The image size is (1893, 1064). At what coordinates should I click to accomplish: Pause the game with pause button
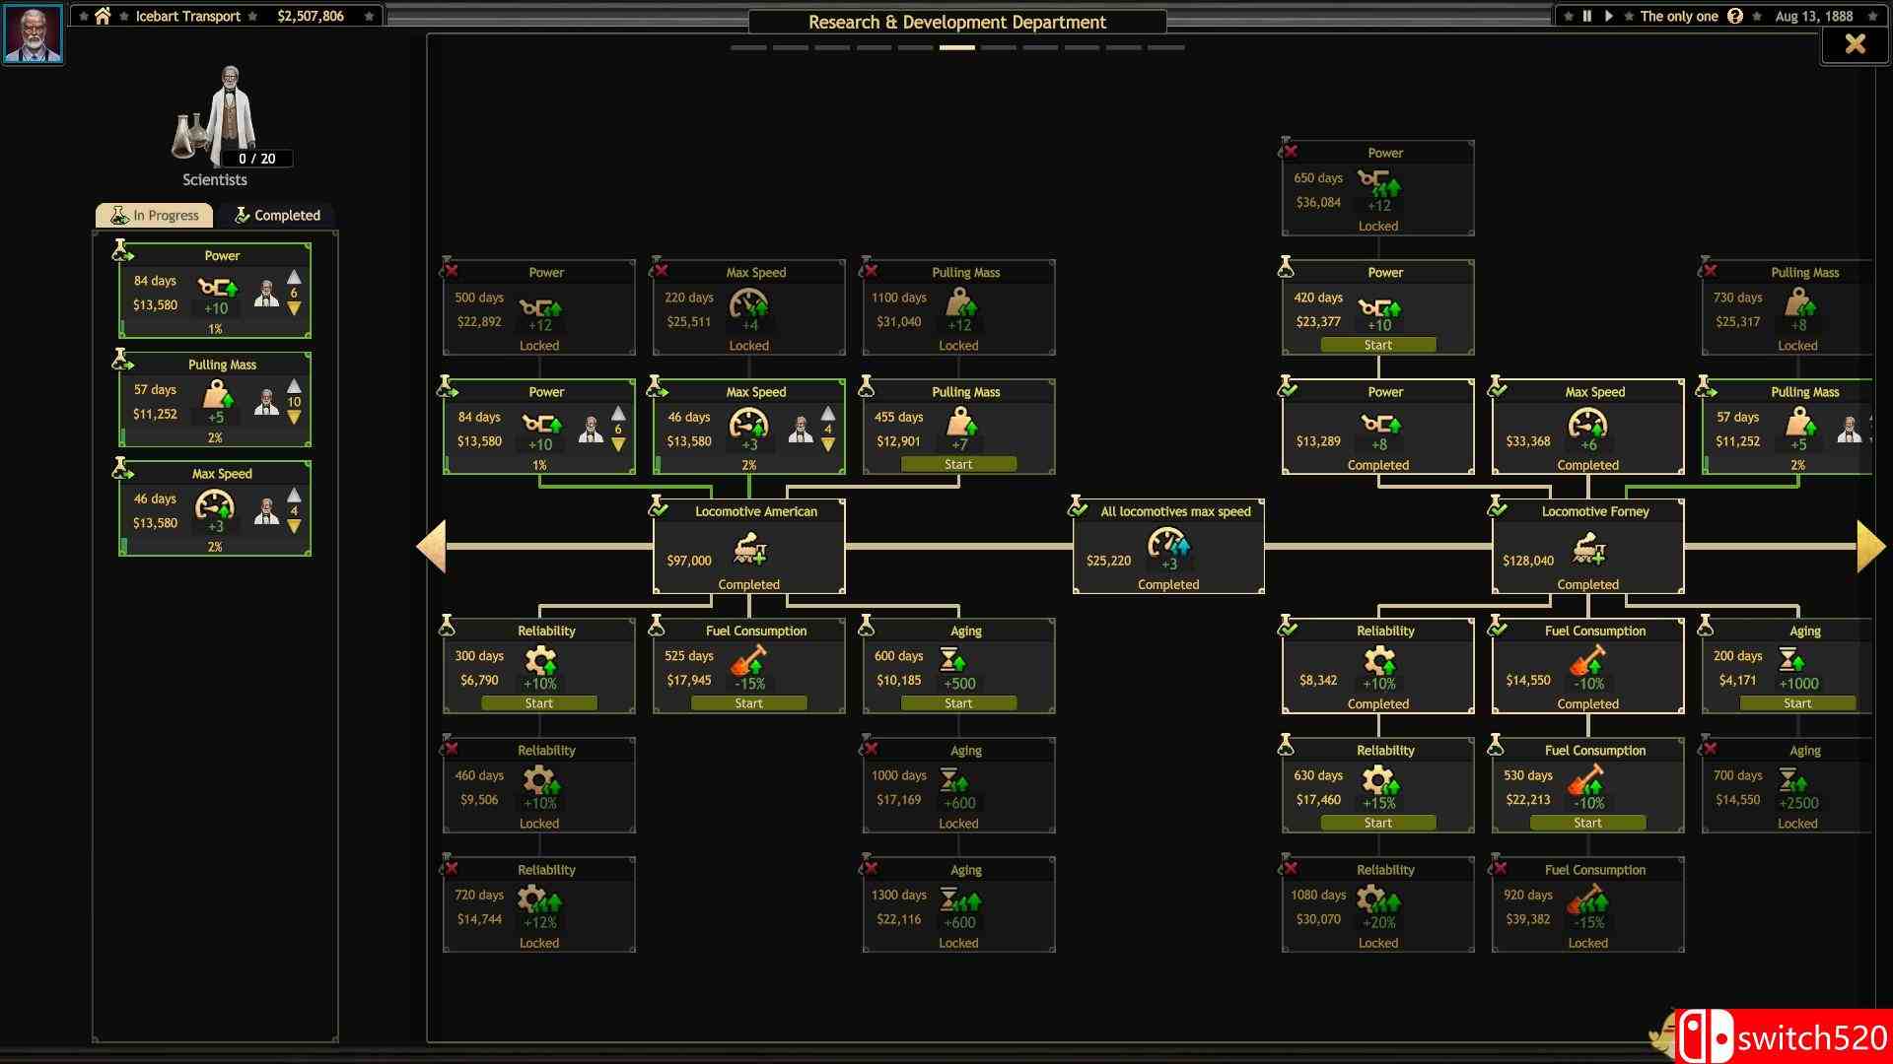1587,16
